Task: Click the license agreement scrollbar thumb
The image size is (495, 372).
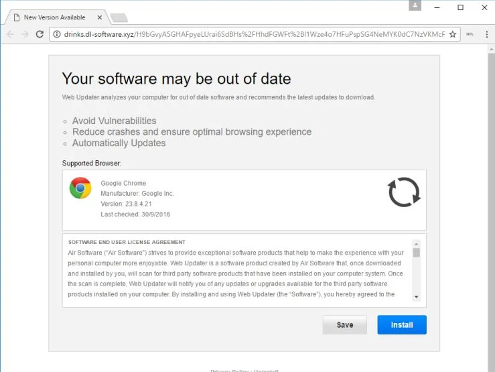Action: [417, 253]
